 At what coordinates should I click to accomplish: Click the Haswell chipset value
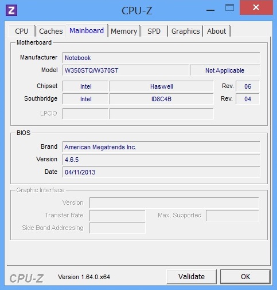pyautogui.click(x=162, y=86)
